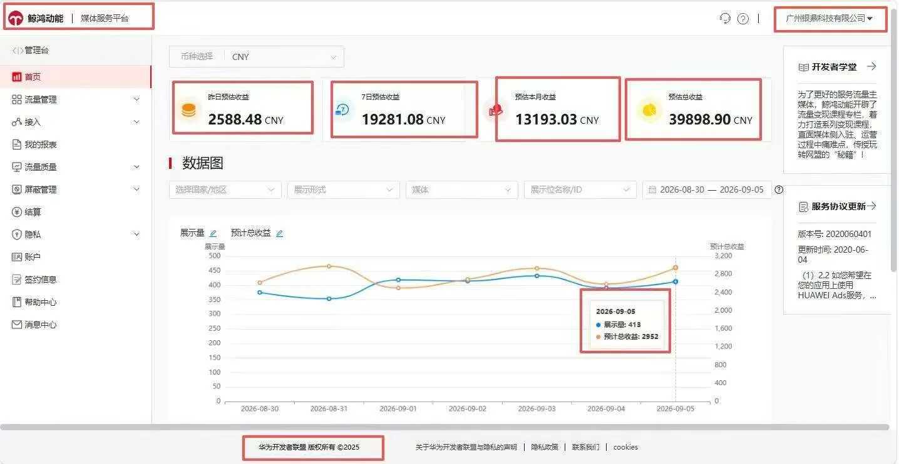Go to 首页 in the sidebar
This screenshot has width=899, height=464.
point(76,77)
